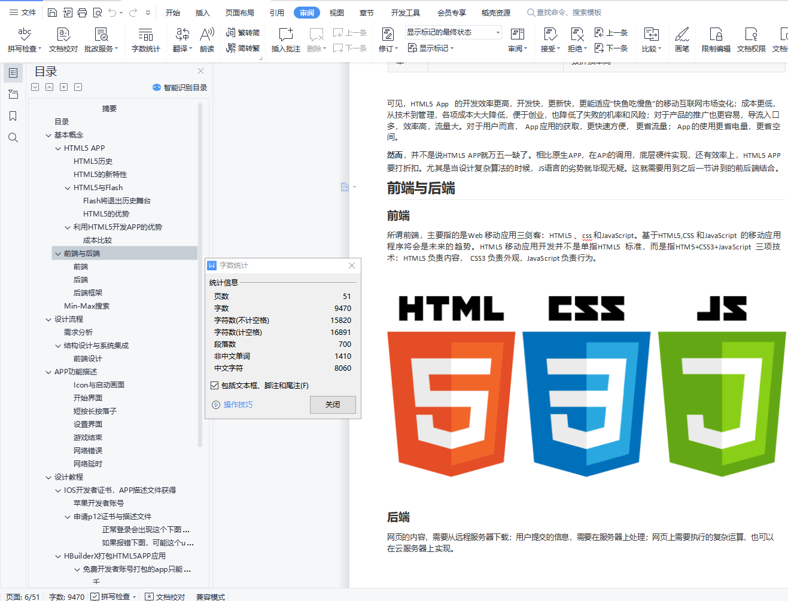Switch to the 开始 tab

coord(173,13)
